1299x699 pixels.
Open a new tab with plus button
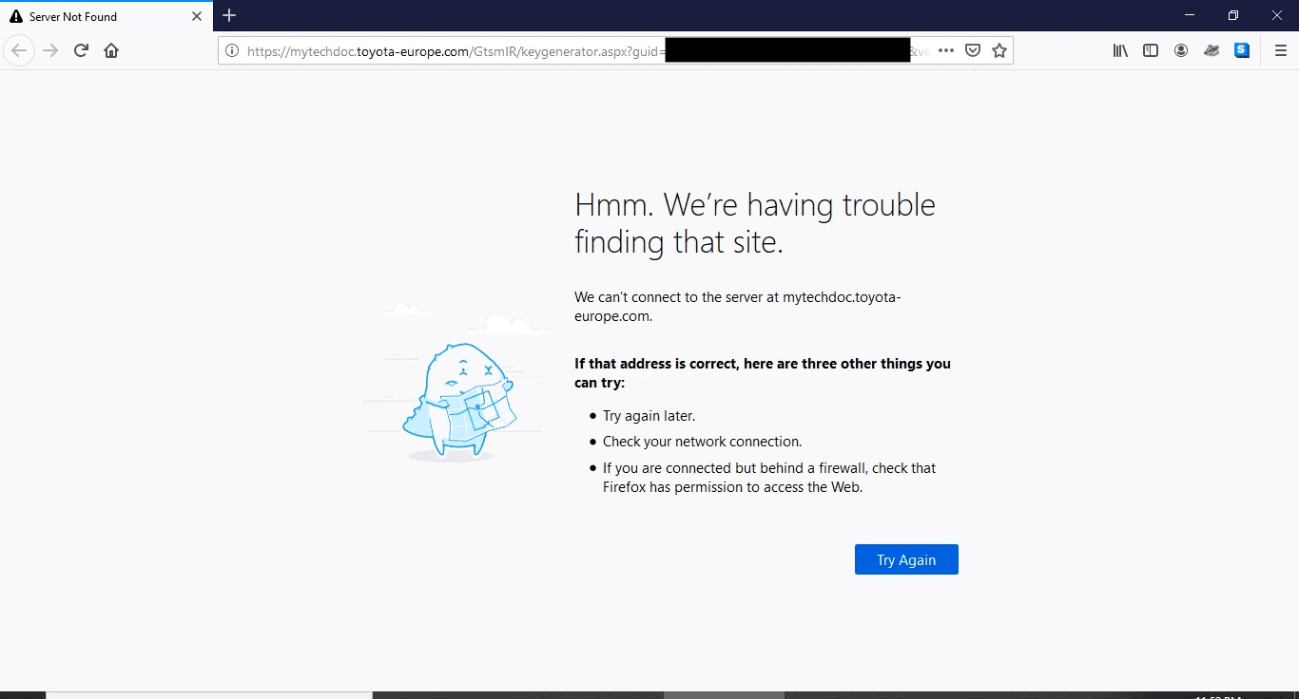pyautogui.click(x=229, y=15)
